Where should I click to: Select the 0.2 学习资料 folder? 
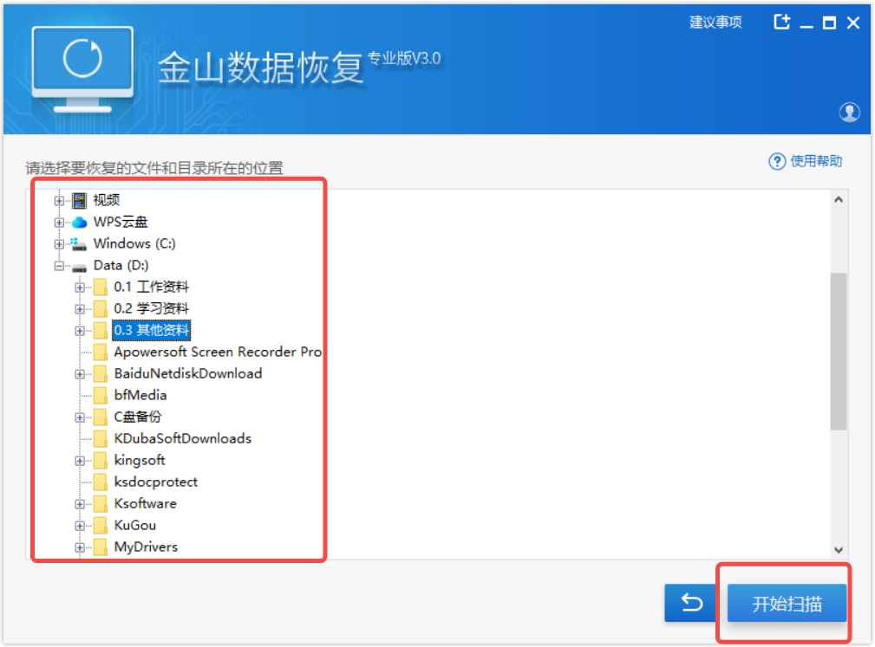click(x=151, y=309)
